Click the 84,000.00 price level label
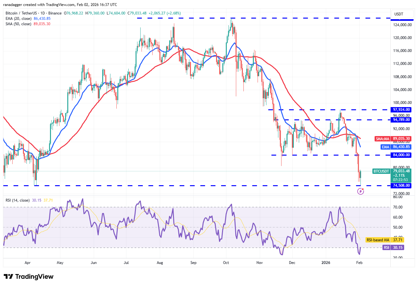 (x=401, y=155)
